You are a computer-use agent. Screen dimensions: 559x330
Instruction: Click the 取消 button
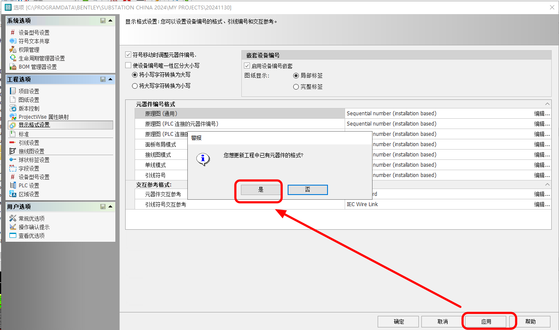[442, 321]
